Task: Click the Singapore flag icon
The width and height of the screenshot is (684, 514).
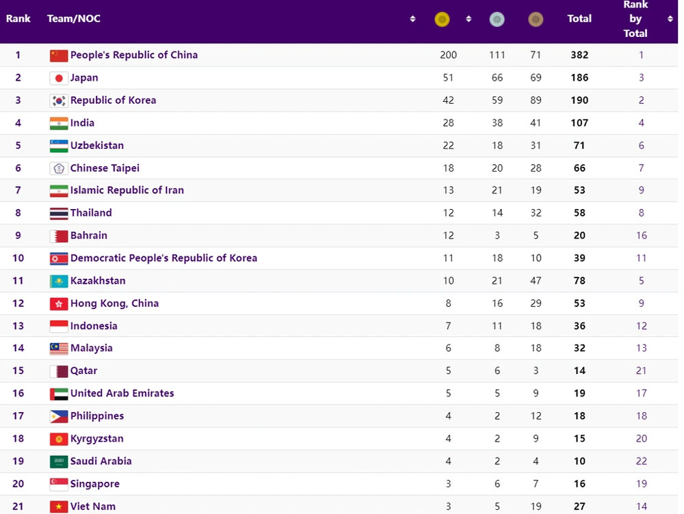Action: click(x=59, y=485)
